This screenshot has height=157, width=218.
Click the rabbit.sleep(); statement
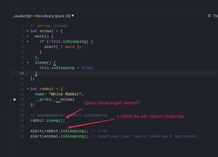(48, 120)
